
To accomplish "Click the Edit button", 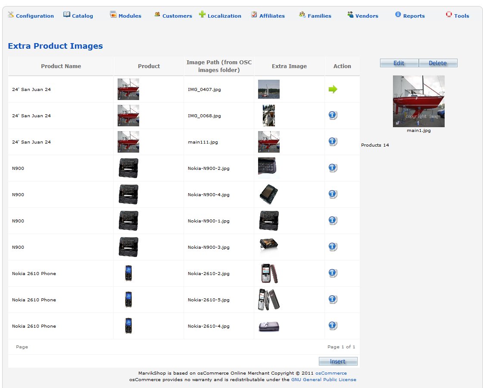I will point(399,63).
